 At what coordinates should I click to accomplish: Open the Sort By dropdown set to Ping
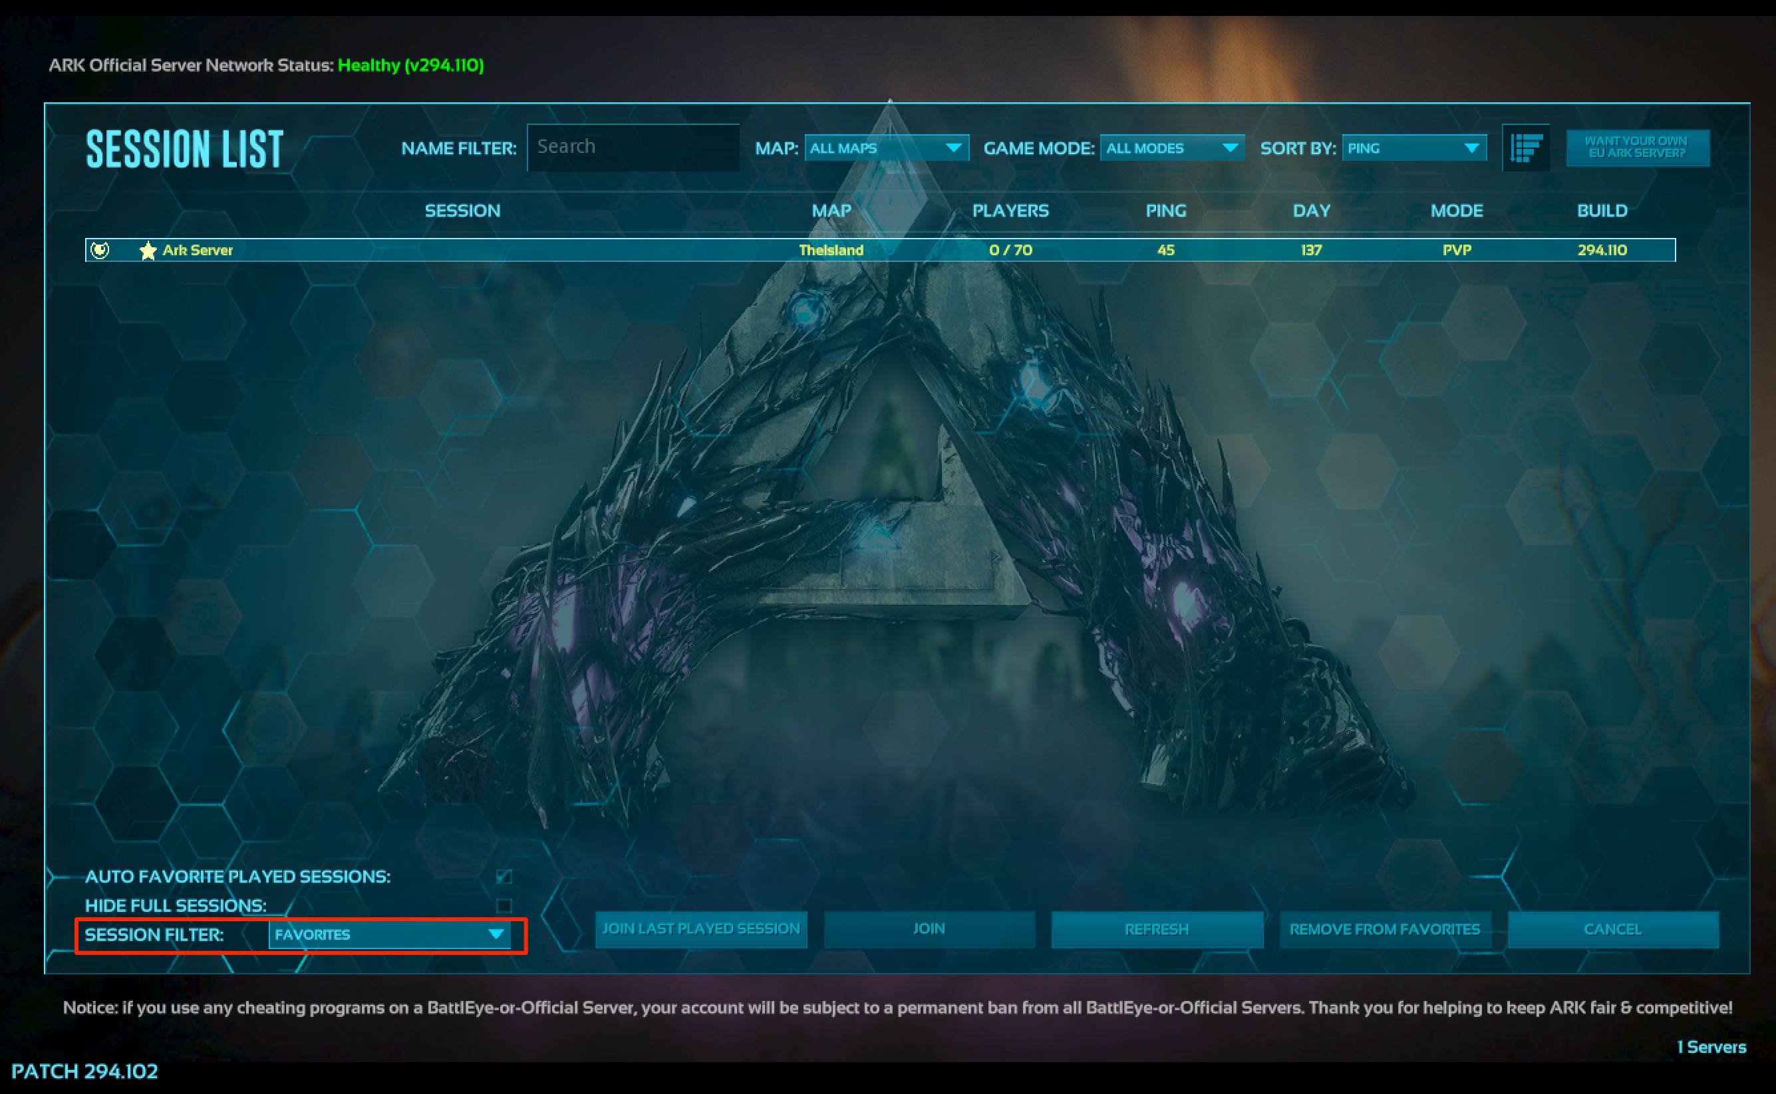[1413, 148]
